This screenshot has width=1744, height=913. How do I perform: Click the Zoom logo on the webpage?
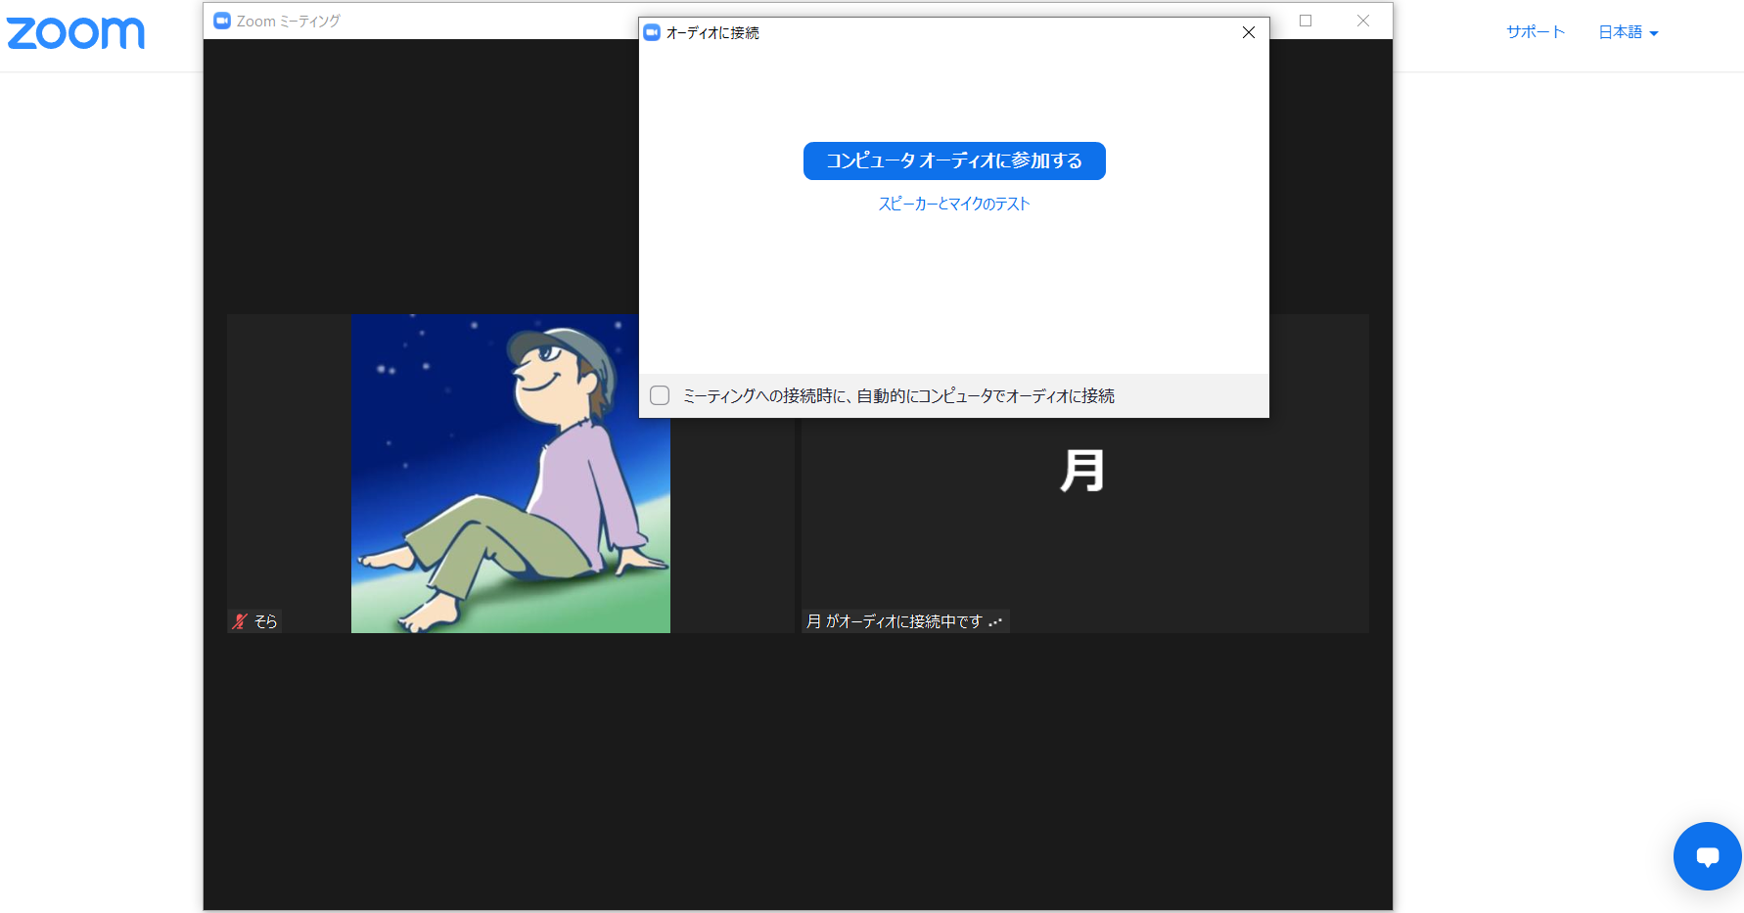[75, 33]
